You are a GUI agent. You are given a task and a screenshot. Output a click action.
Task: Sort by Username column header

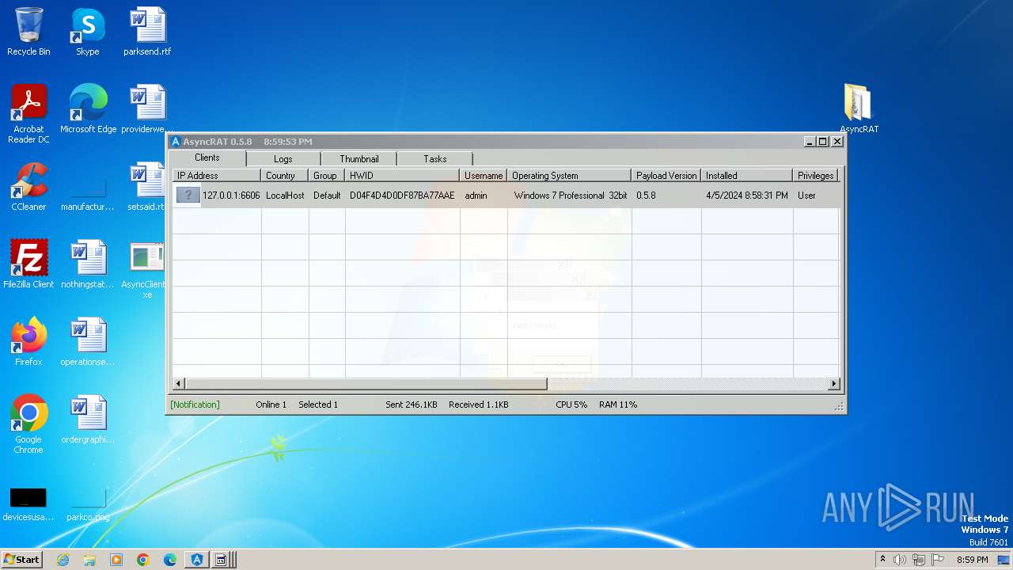[484, 176]
